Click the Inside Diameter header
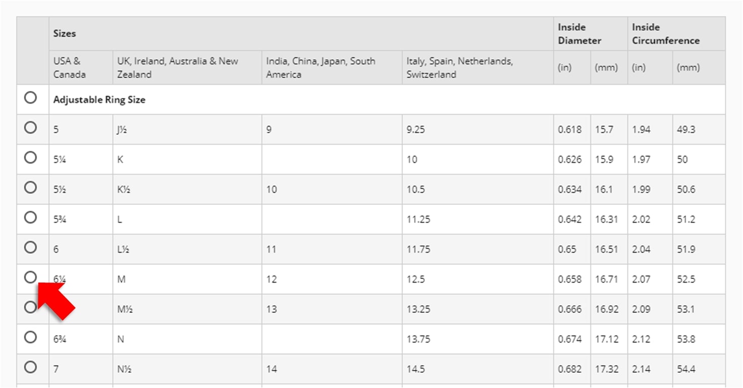This screenshot has width=743, height=388. click(x=579, y=34)
